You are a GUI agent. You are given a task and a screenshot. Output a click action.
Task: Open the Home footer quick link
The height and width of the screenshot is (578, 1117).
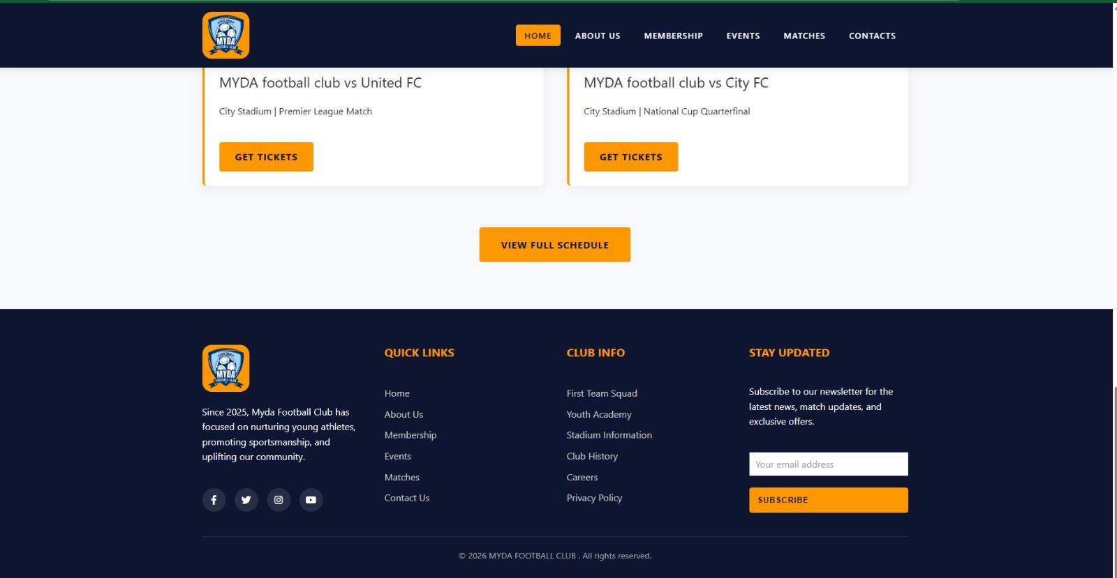coord(397,393)
